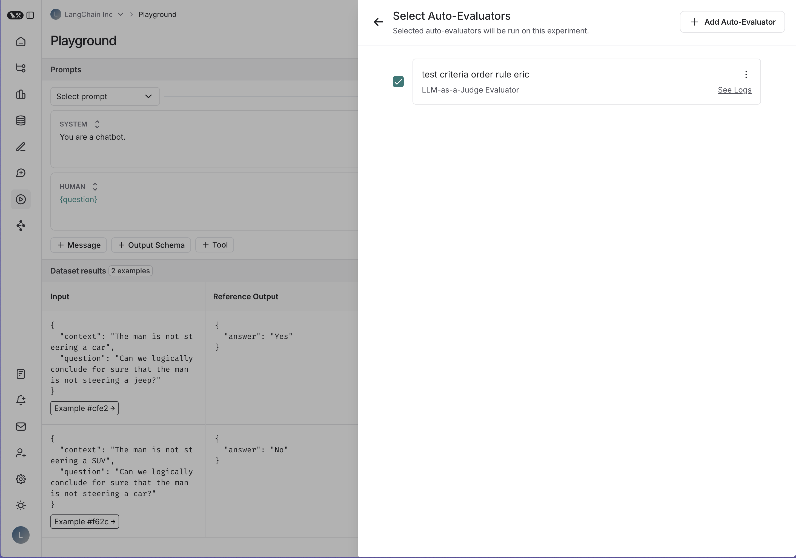Image resolution: width=796 pixels, height=558 pixels.
Task: Uncheck the test criteria order rule eric evaluator
Action: pyautogui.click(x=398, y=81)
